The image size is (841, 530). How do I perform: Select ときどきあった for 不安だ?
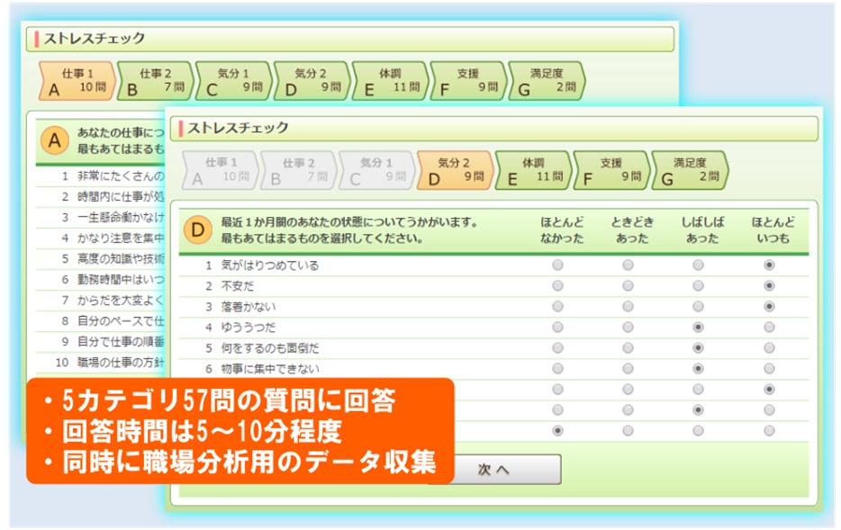[x=628, y=285]
